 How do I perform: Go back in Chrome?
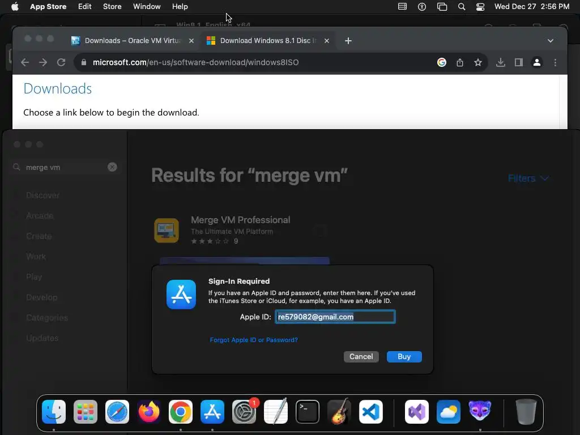click(x=25, y=62)
